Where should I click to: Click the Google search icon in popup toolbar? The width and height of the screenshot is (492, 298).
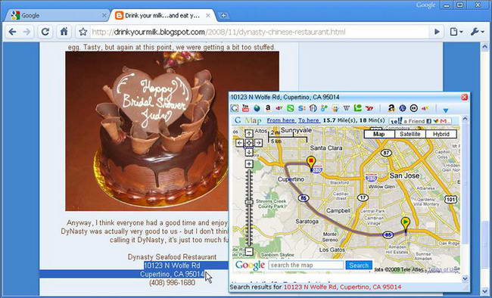click(x=235, y=108)
